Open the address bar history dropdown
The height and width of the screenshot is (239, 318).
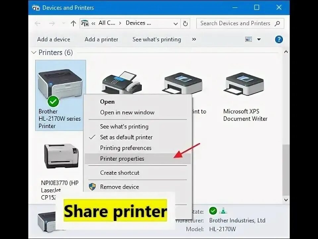click(176, 24)
